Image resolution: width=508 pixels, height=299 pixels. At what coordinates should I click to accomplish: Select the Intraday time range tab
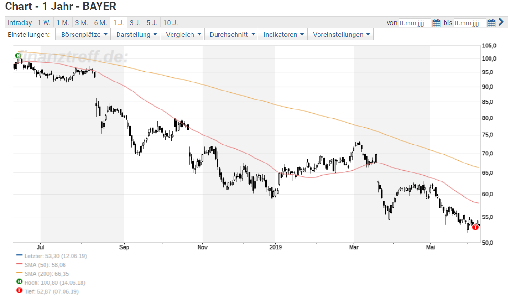pyautogui.click(x=20, y=23)
